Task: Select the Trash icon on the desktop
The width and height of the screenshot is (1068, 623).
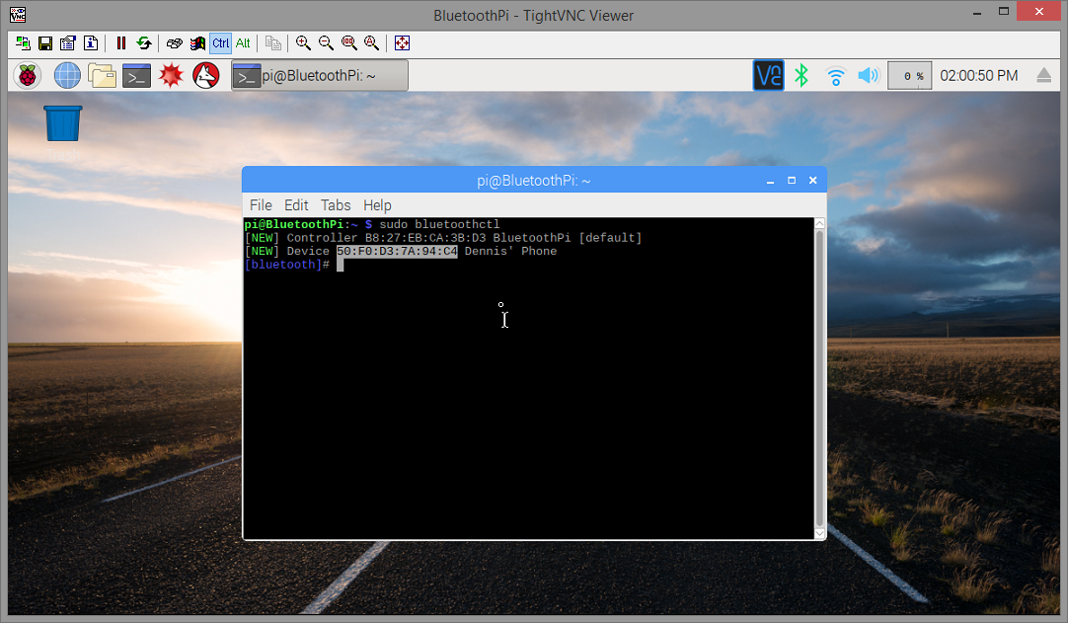Action: [x=62, y=123]
